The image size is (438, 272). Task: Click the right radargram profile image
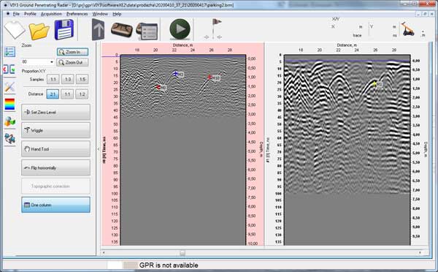click(347, 151)
